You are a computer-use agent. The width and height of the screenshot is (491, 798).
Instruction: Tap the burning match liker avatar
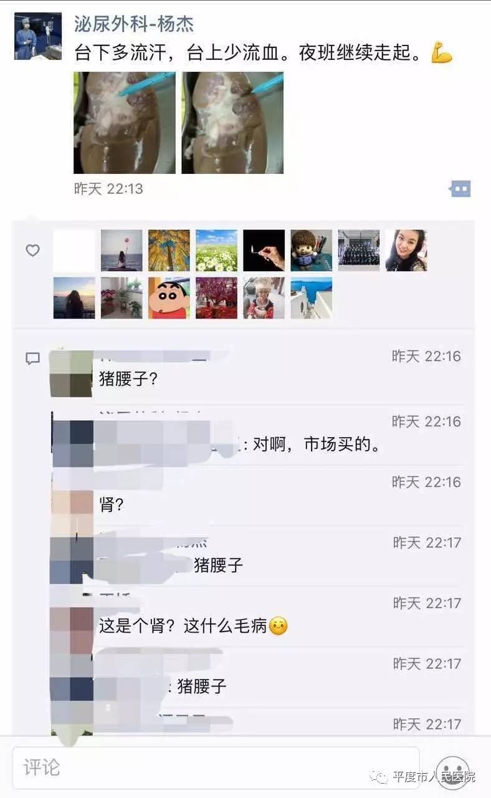[x=264, y=251]
